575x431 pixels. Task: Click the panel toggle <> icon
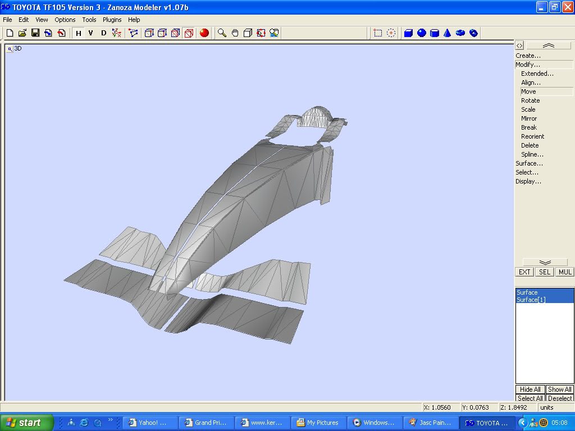(519, 45)
